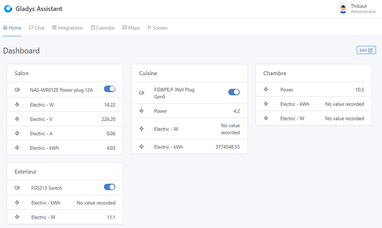This screenshot has height=228, width=382.
Task: Click the FGS213 Switch label
Action: pos(47,188)
